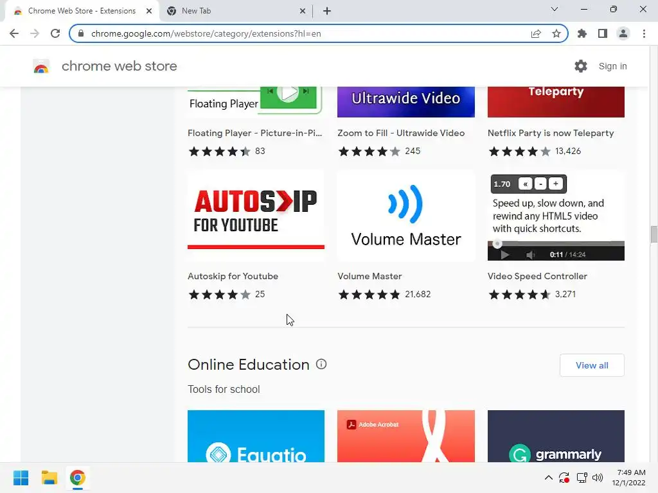Go back to the previous page

pos(14,33)
